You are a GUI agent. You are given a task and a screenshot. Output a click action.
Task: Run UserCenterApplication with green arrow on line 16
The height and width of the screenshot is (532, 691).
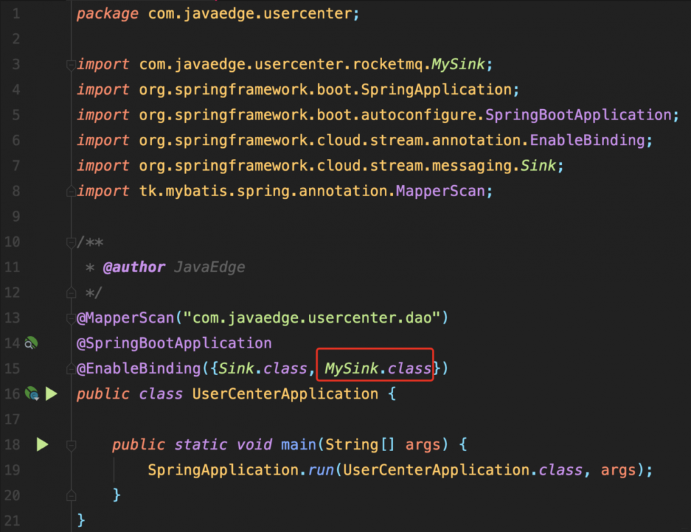click(51, 394)
